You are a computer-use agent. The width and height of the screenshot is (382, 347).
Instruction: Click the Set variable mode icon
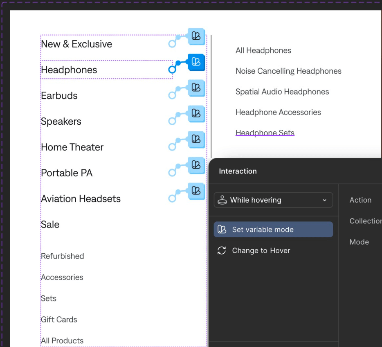pos(222,229)
